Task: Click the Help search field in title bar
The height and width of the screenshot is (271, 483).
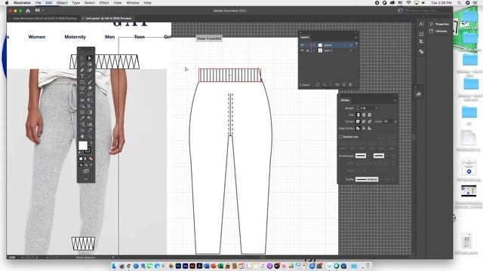Action: (x=428, y=11)
